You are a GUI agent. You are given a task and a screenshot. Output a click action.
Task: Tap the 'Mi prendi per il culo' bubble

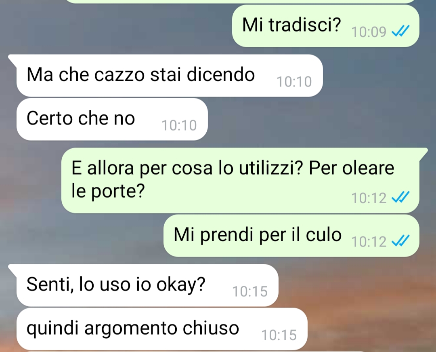click(291, 236)
